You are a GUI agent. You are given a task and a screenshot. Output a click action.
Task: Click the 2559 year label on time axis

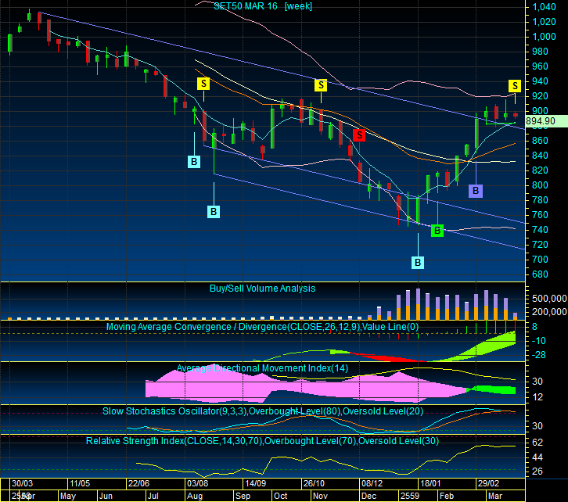pos(410,496)
